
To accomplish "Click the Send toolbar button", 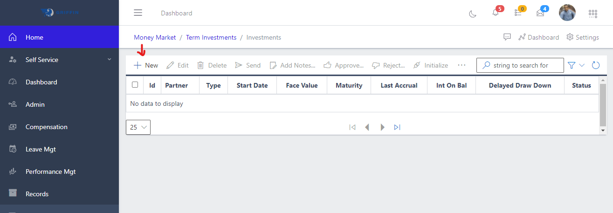I will 248,65.
